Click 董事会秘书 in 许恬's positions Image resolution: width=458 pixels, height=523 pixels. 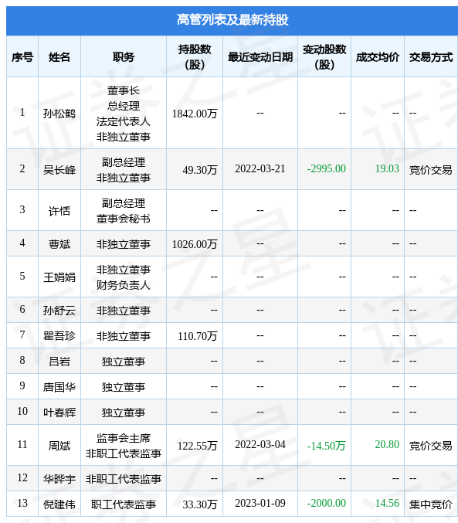124,219
